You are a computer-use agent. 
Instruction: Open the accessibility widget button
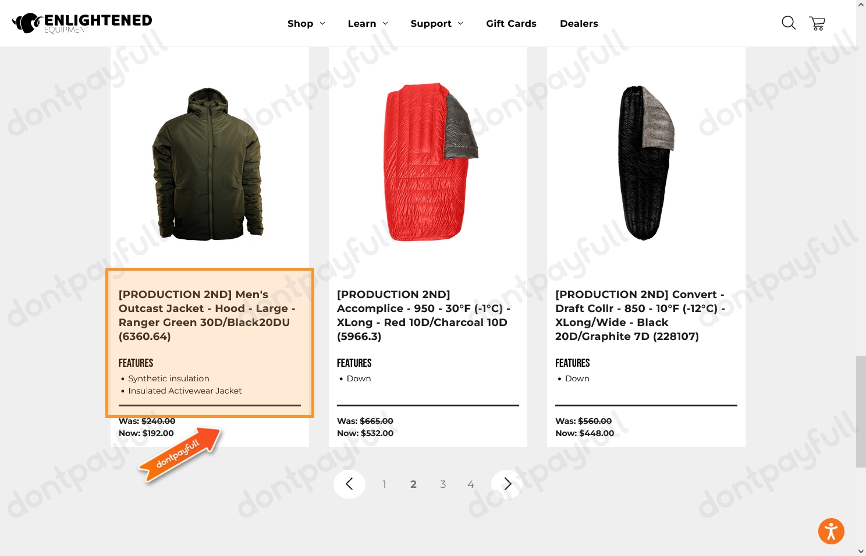click(831, 531)
